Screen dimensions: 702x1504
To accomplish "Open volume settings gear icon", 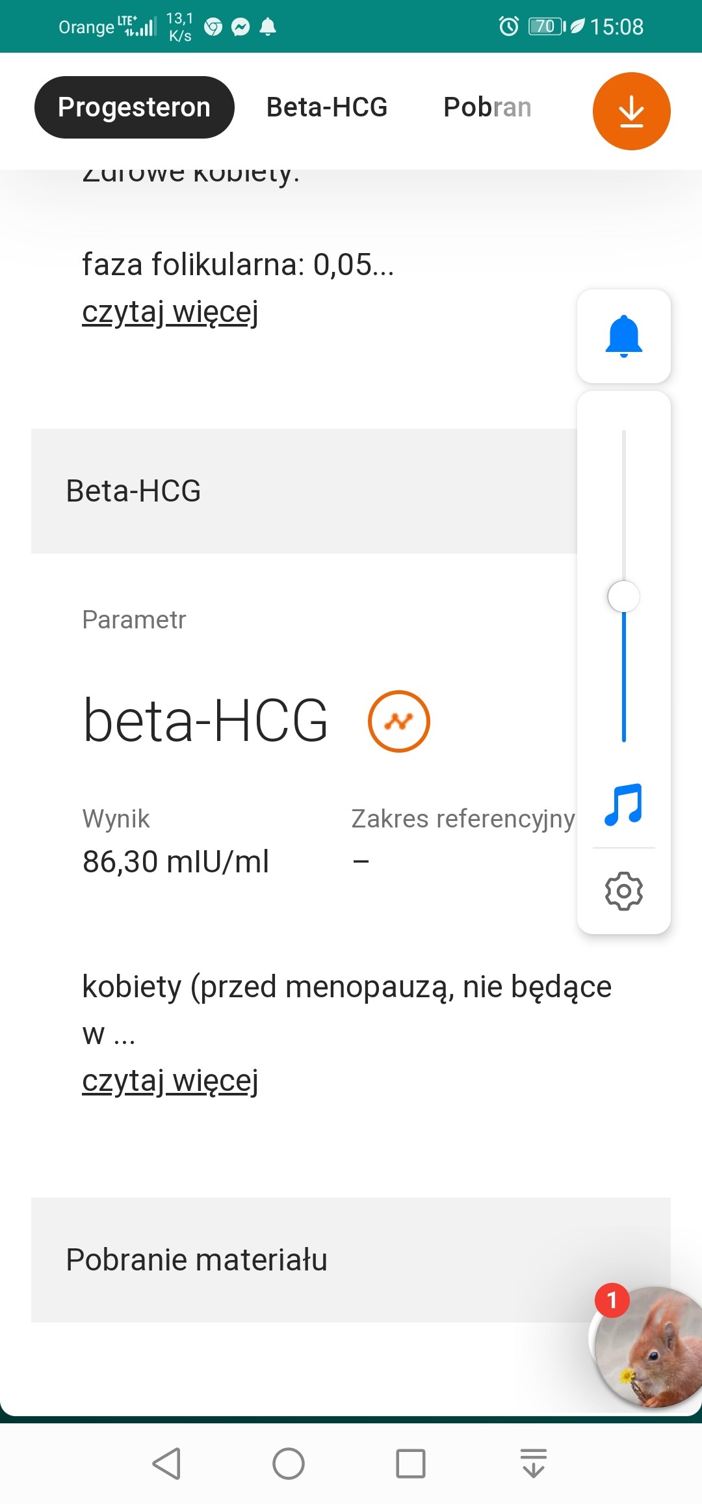I will coord(624,891).
